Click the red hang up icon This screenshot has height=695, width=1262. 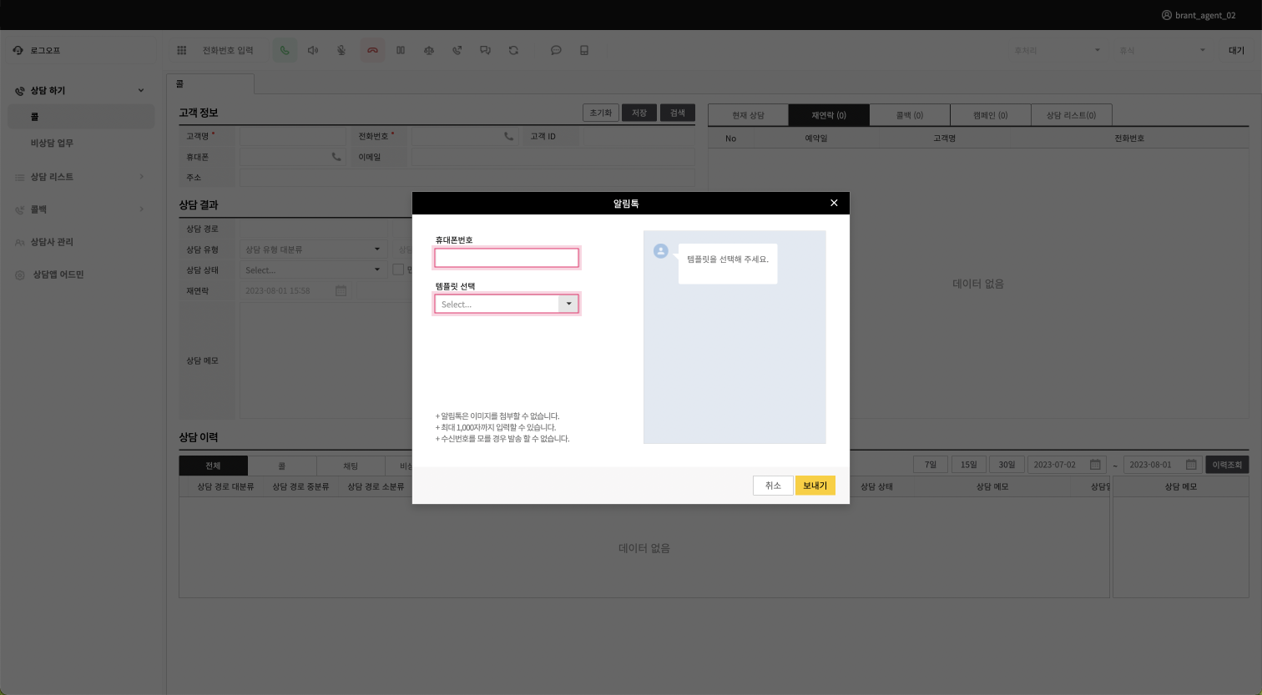[372, 51]
